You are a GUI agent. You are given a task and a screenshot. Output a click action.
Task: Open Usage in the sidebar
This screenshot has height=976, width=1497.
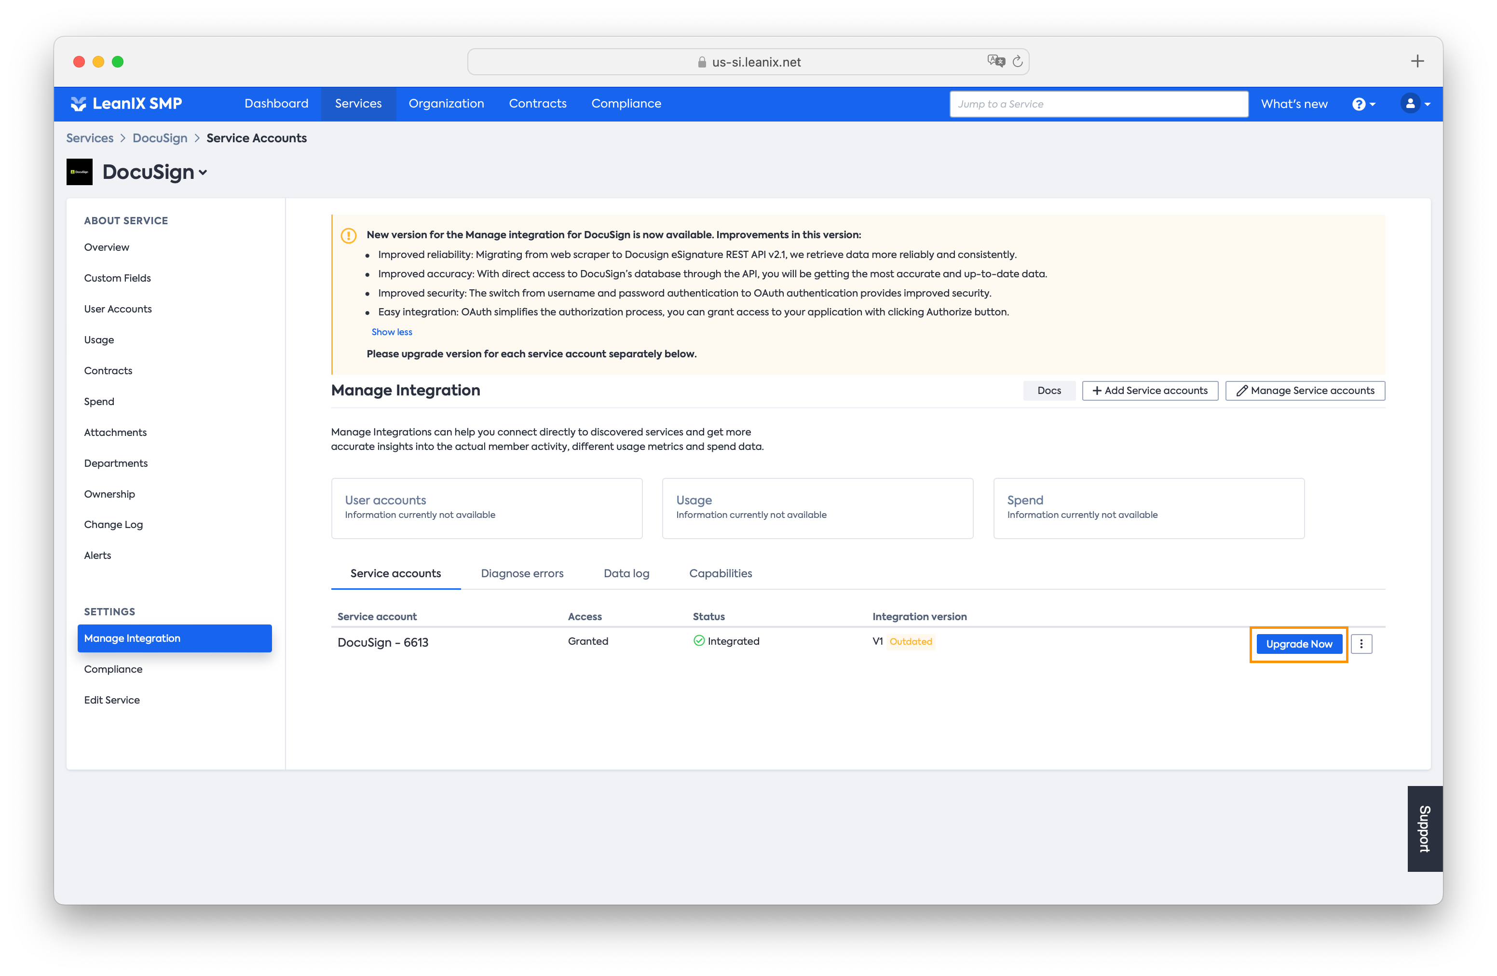[99, 340]
